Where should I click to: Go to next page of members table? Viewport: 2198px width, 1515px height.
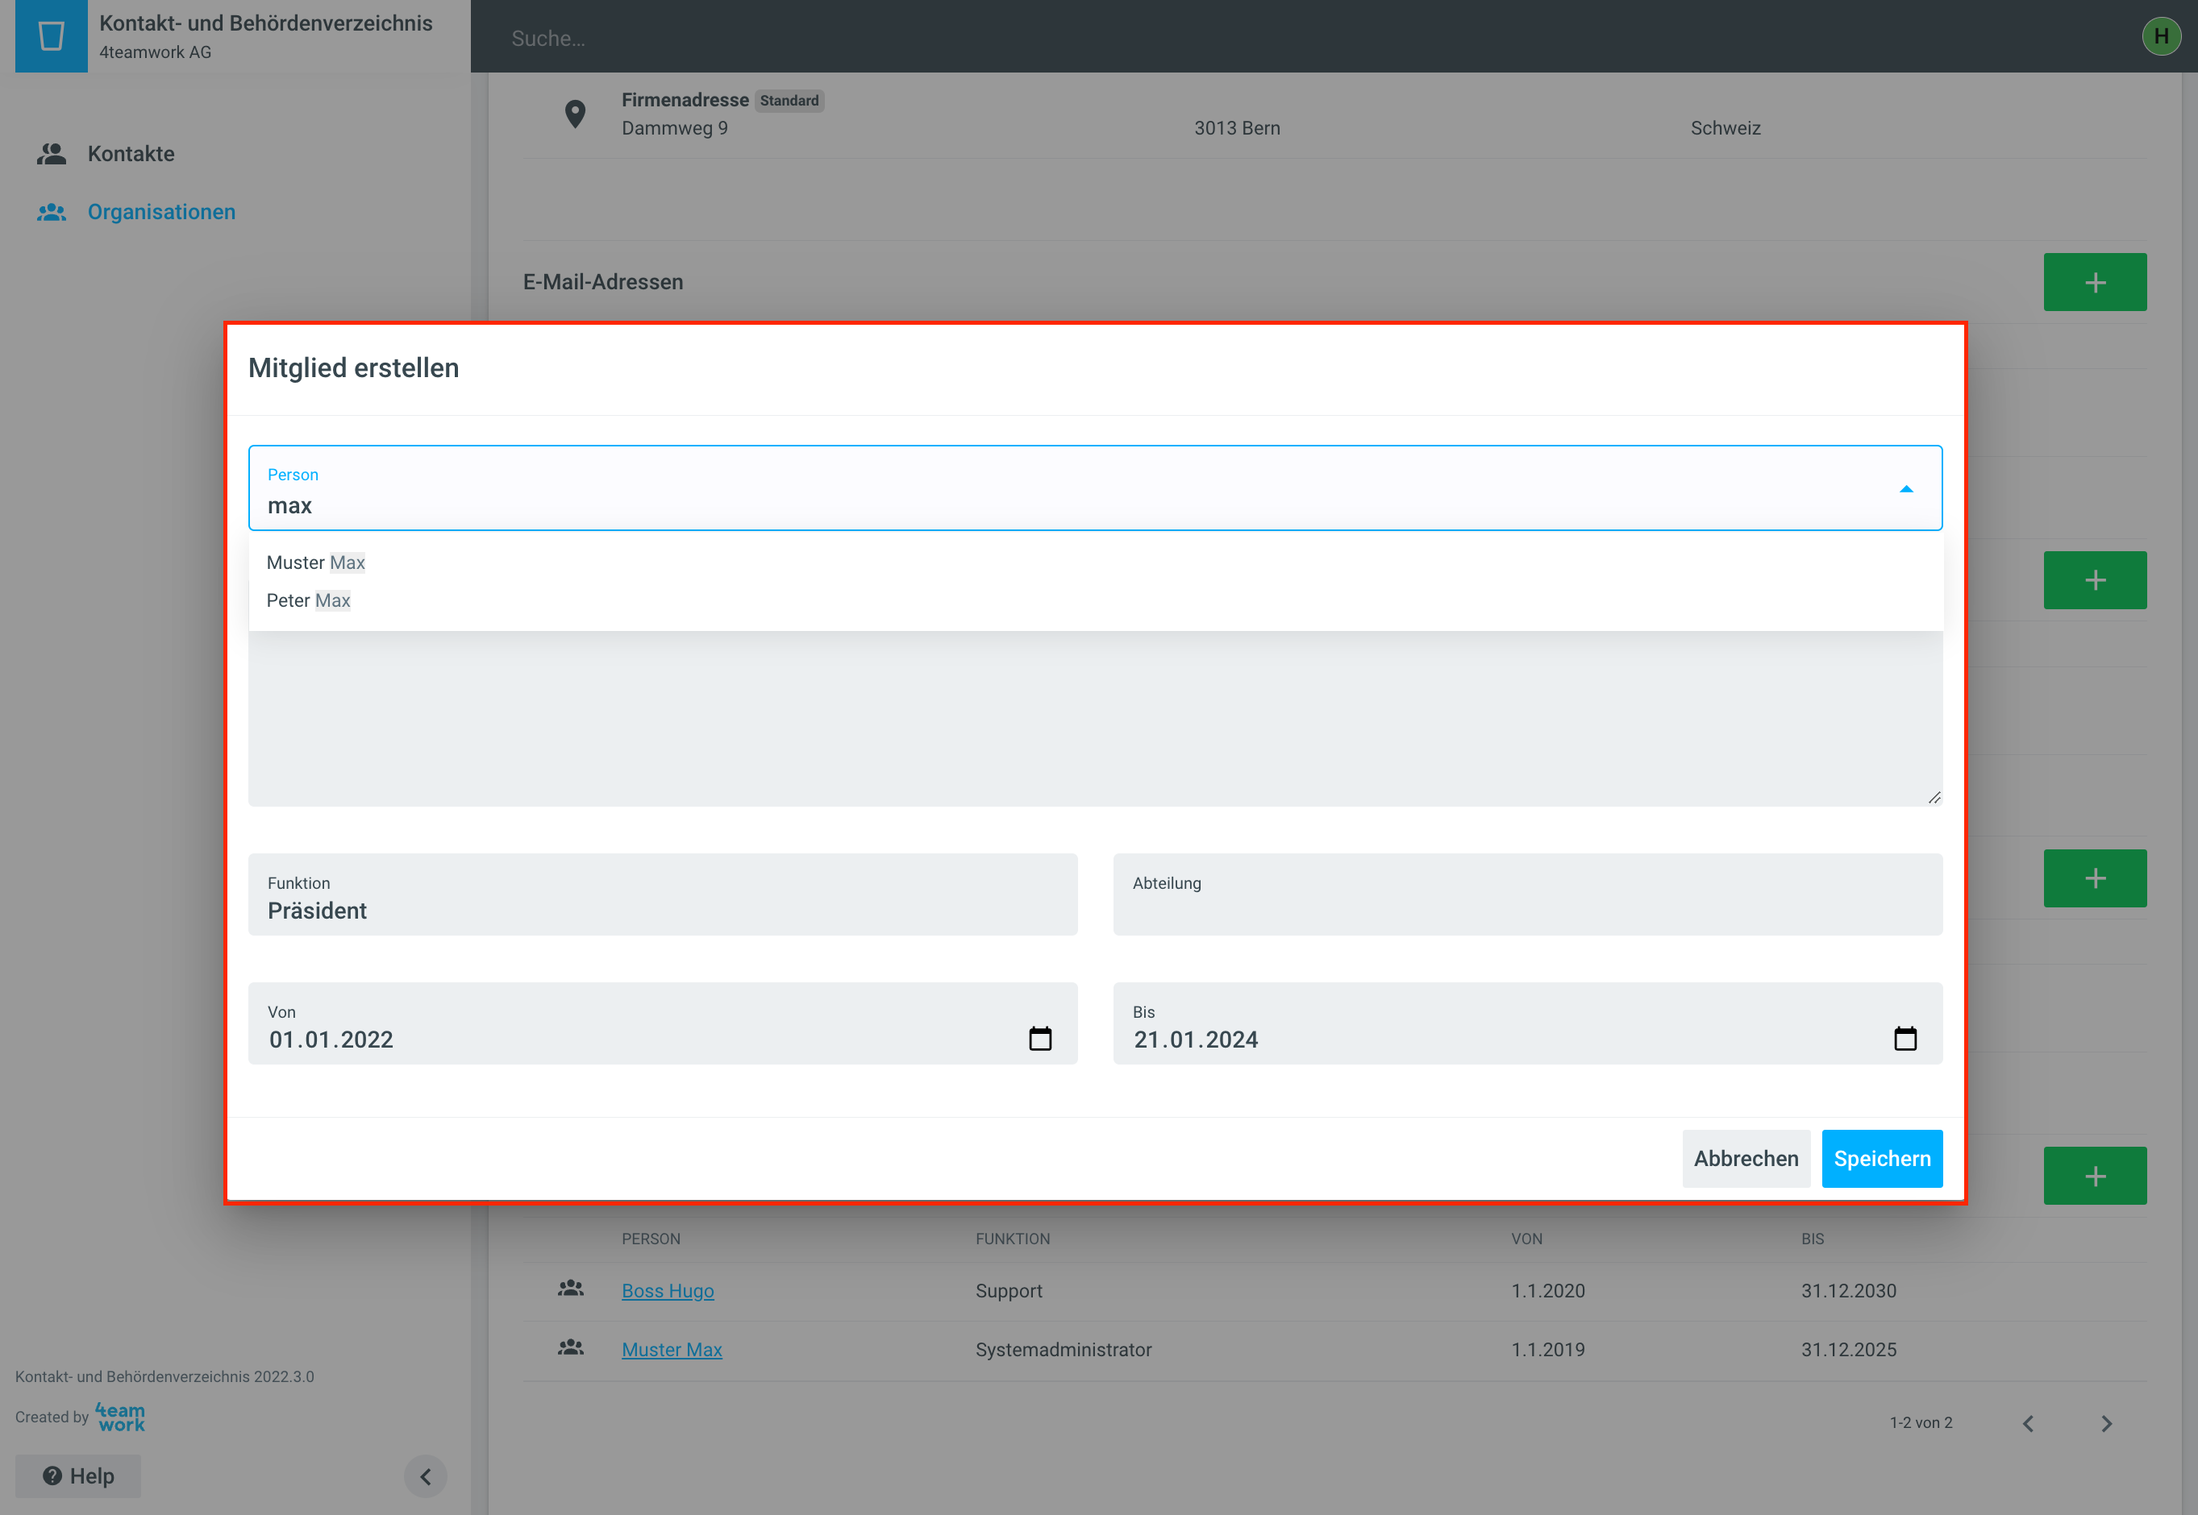2106,1423
